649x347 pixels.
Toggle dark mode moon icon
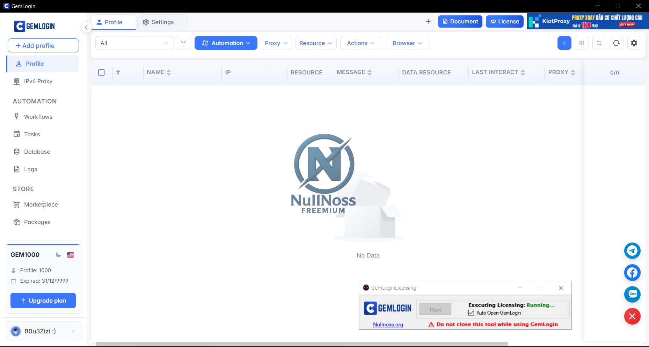point(58,255)
